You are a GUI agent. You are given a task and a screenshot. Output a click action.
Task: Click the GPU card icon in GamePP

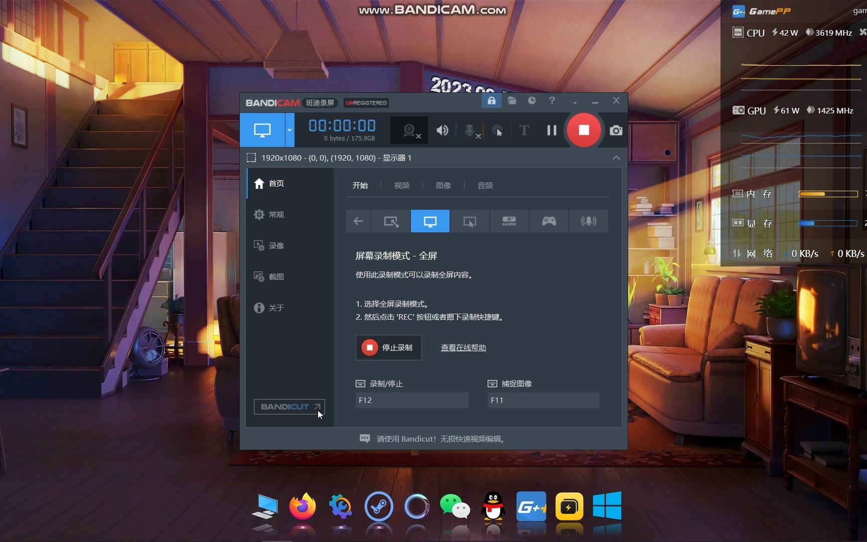(738, 110)
